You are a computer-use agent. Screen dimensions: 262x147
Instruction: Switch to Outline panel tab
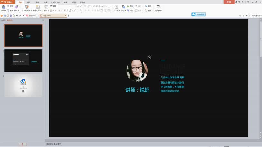[3, 20]
